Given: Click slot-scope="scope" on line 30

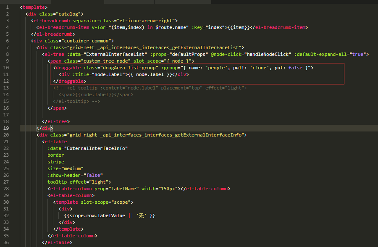Looking at the screenshot, I should (105, 202).
